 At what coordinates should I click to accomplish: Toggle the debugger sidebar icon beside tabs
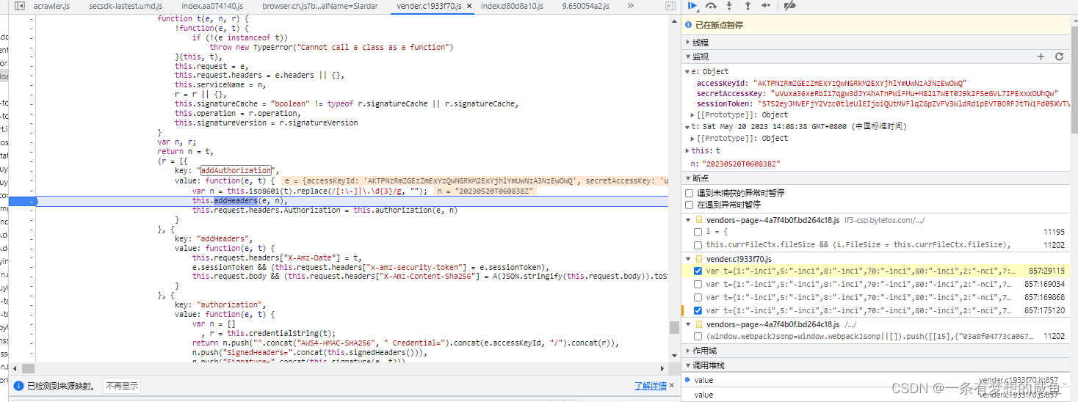[670, 6]
